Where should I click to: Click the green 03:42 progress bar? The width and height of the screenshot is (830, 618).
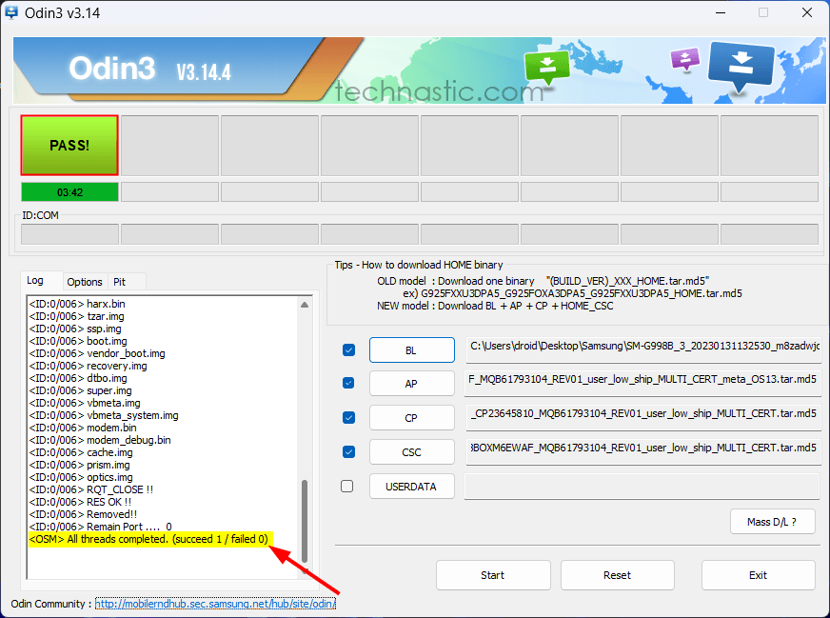[x=69, y=191]
